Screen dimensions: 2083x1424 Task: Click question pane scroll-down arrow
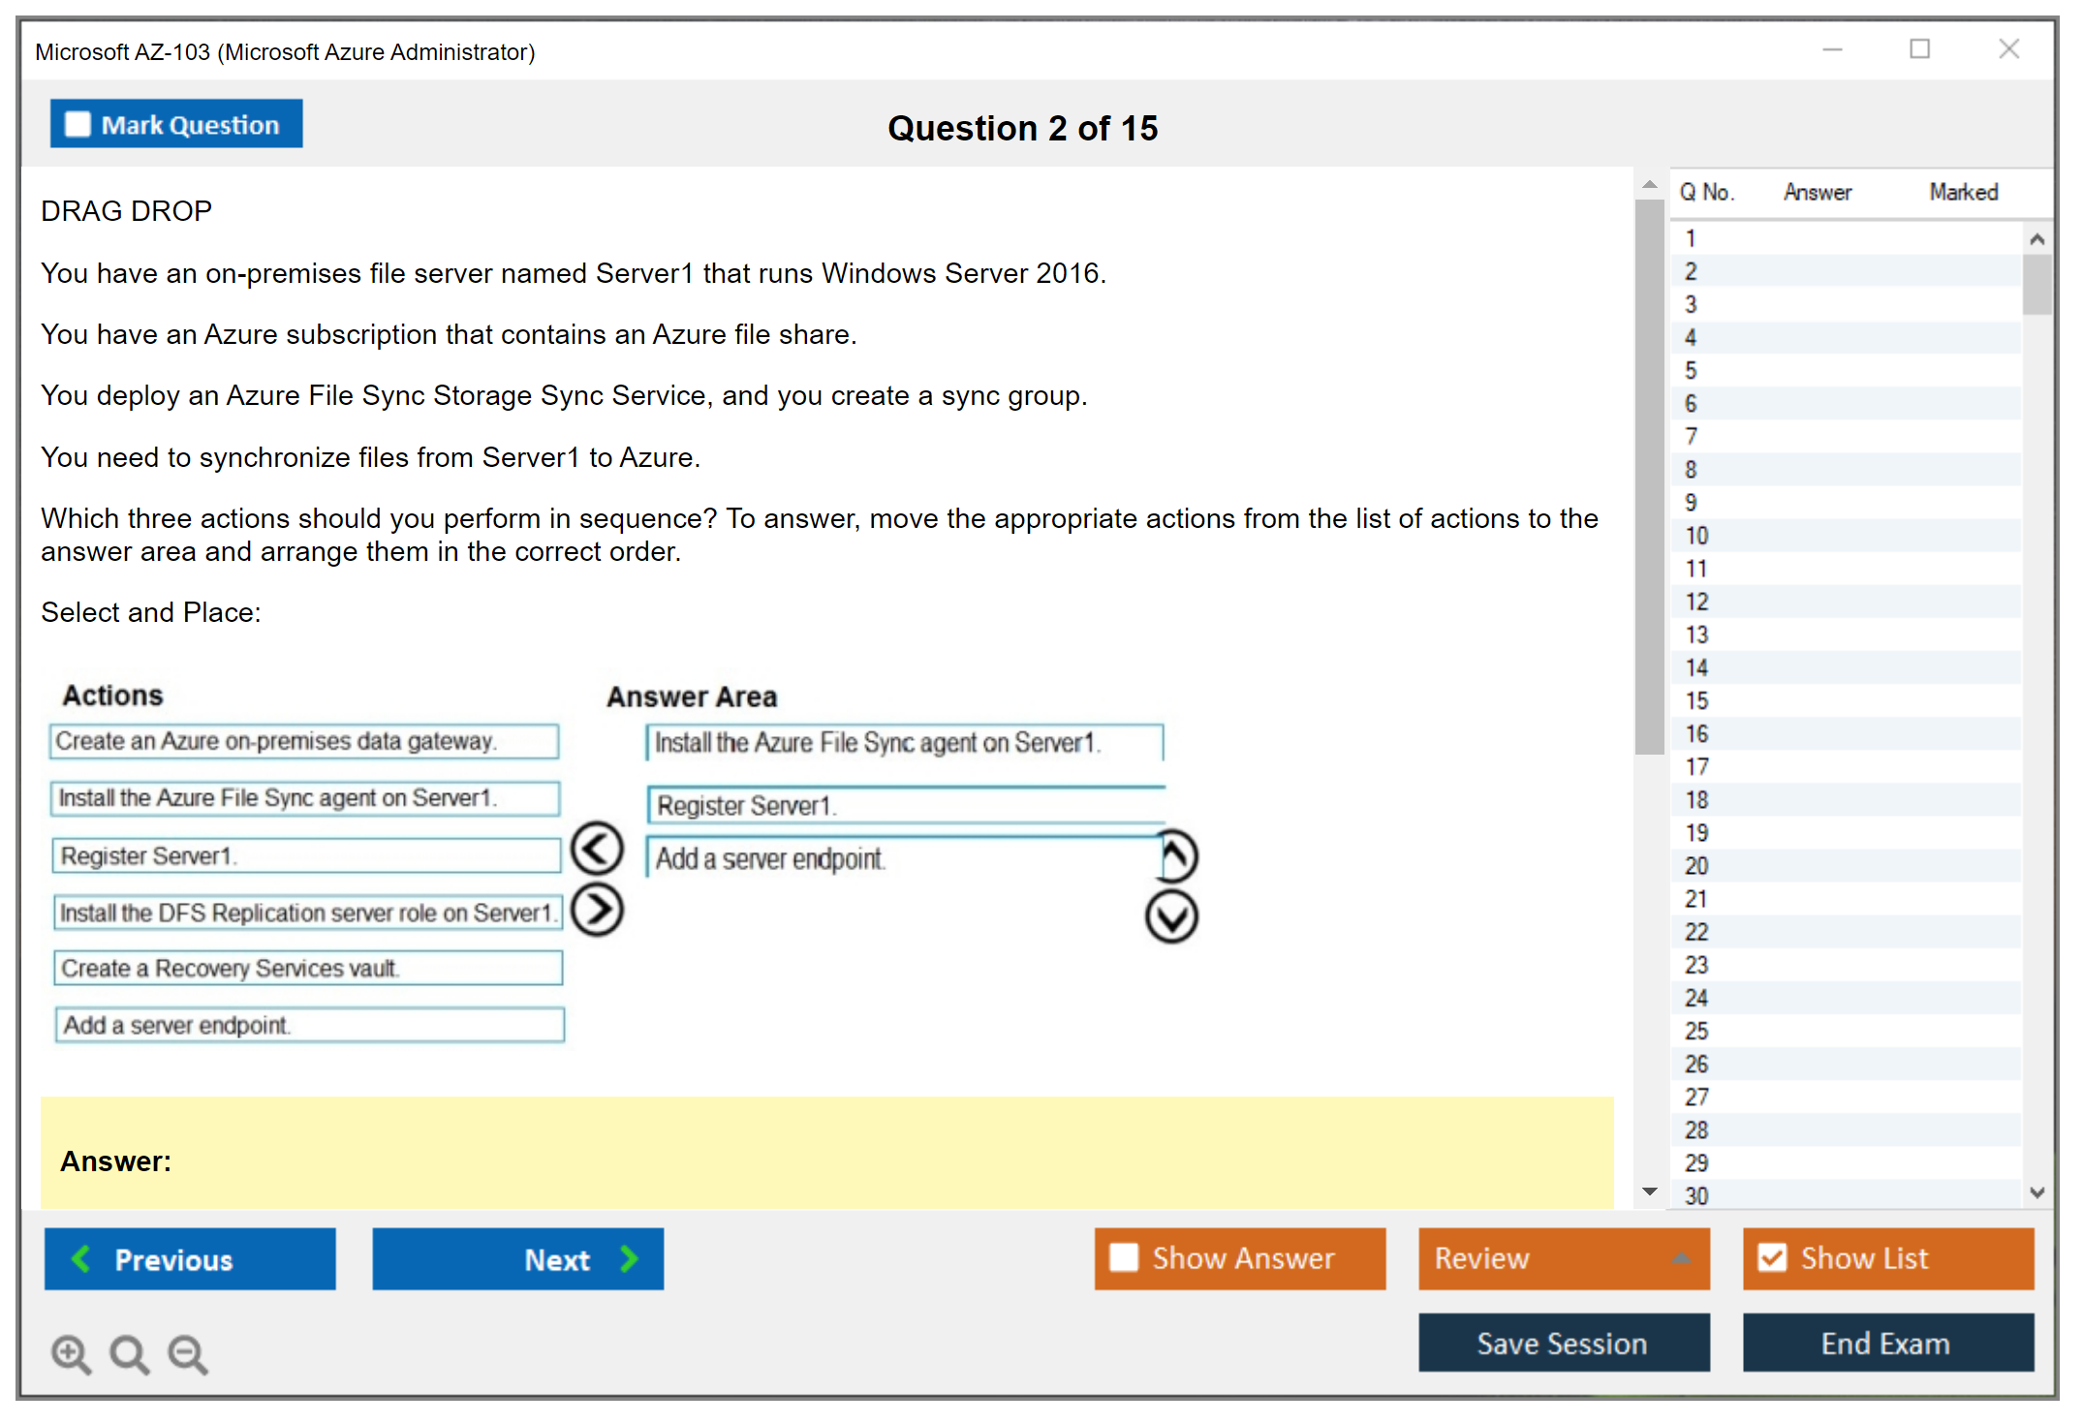[x=1649, y=1192]
